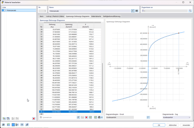Click the sort rows icon under table

point(82,117)
